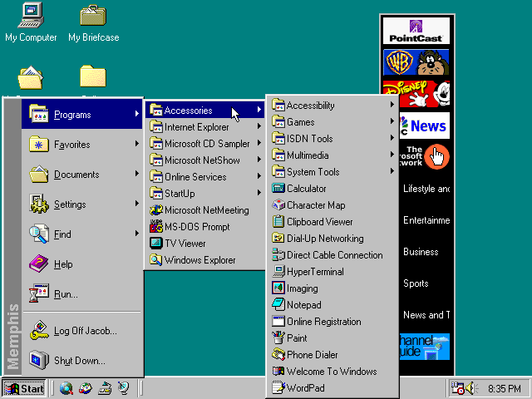Click the Help book icon
Viewport: 532px width, 399px height.
(39, 264)
